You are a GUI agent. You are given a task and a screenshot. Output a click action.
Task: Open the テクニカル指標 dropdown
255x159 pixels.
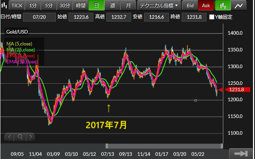click(x=159, y=5)
